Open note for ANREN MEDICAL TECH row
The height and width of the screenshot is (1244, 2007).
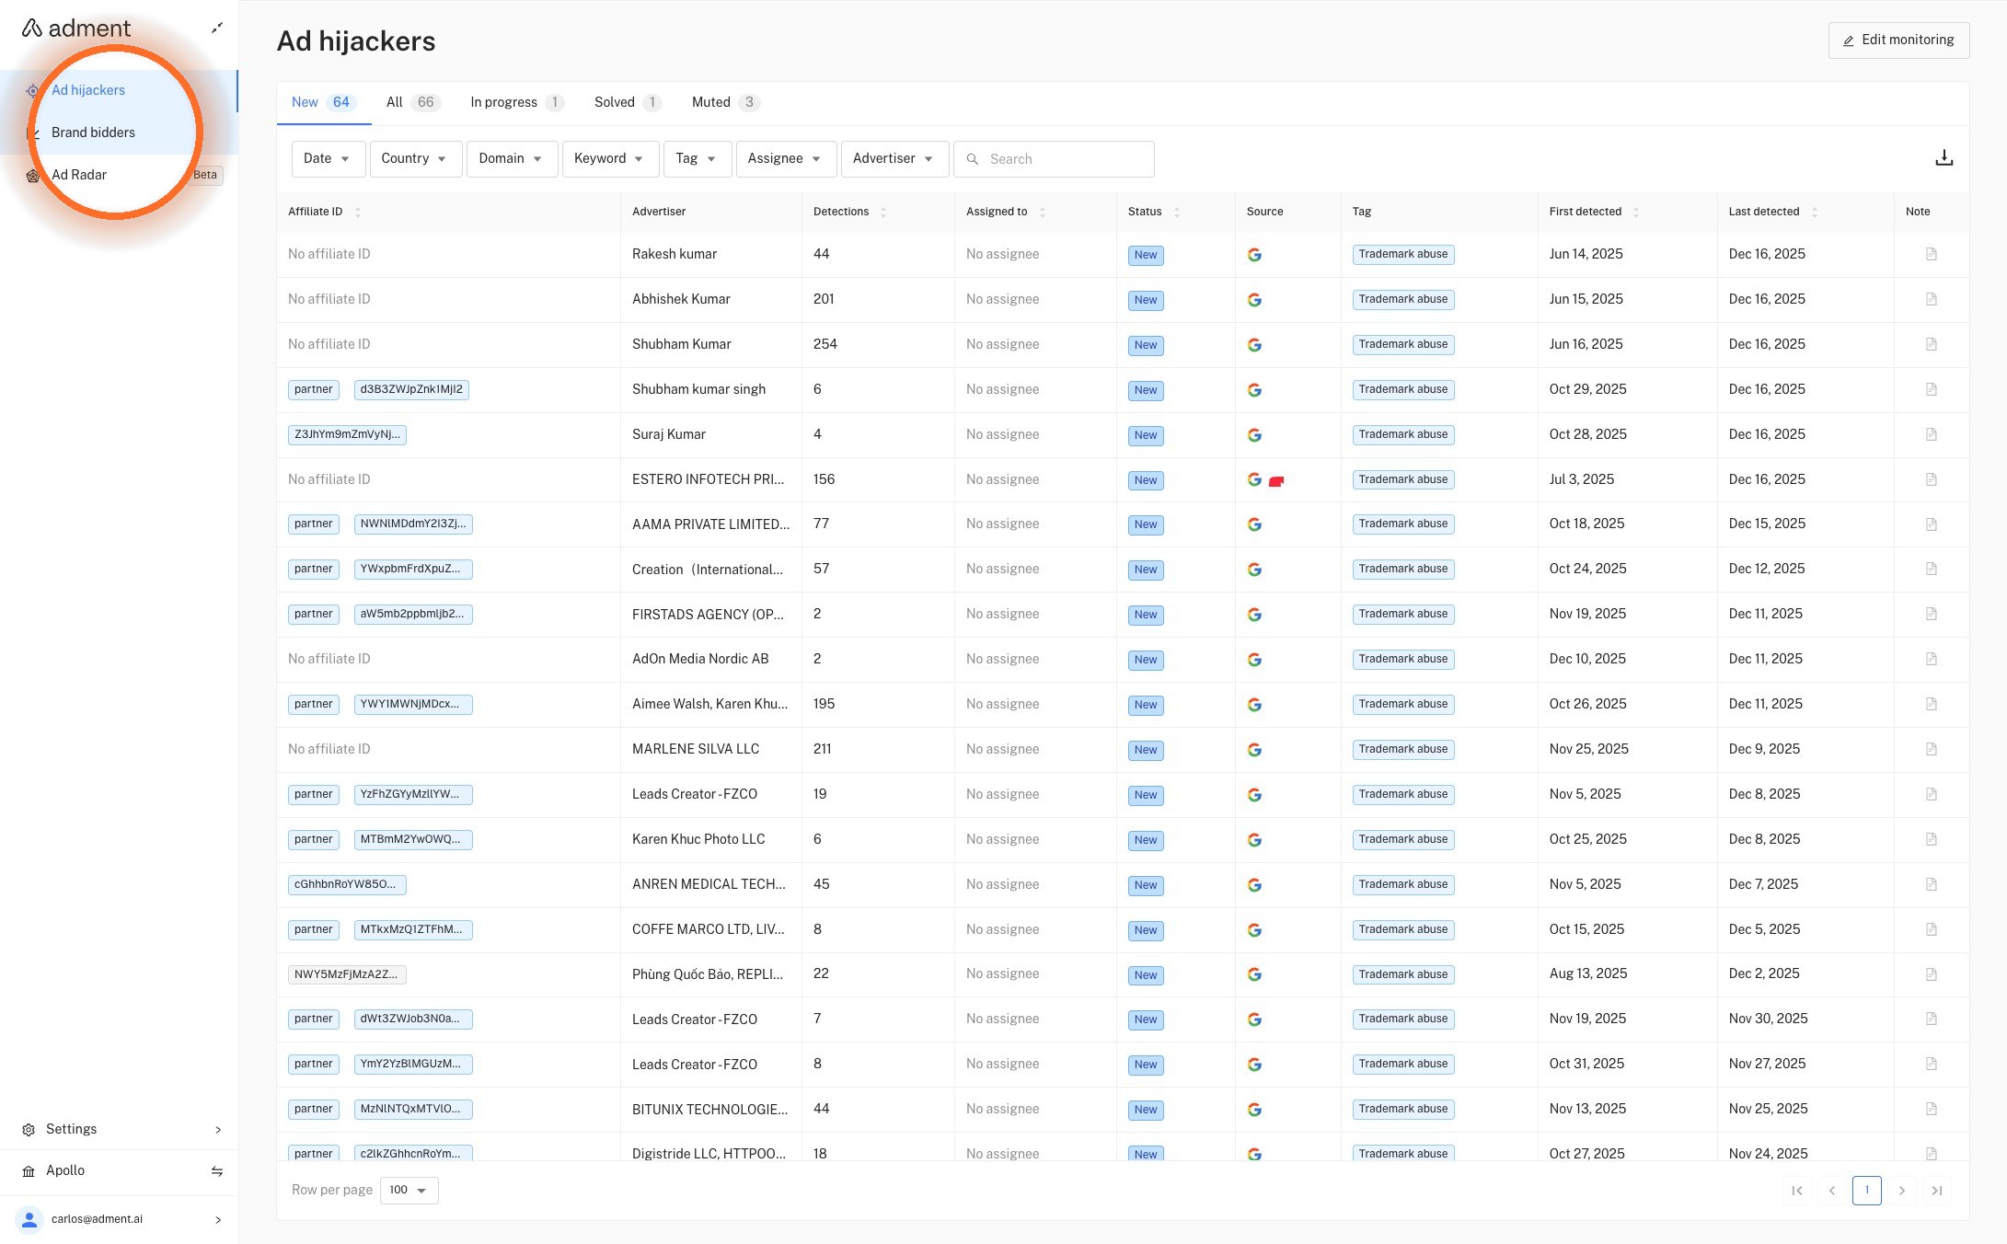(1932, 885)
